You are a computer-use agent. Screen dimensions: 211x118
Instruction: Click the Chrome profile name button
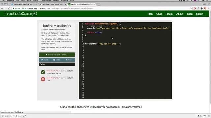[x=204, y=4]
